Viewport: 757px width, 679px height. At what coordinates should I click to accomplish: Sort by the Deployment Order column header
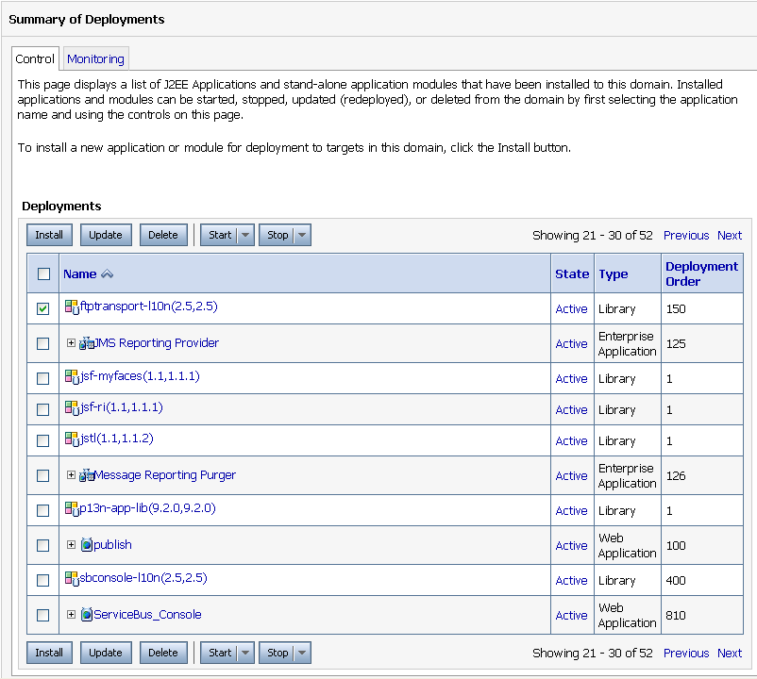[701, 273]
